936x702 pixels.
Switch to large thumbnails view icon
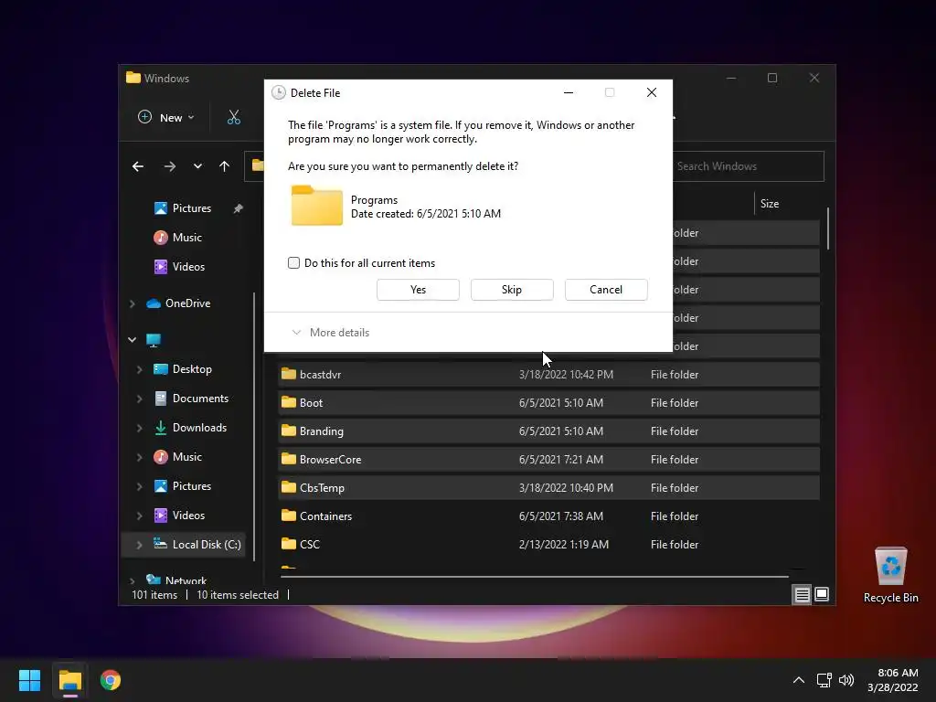click(x=822, y=594)
